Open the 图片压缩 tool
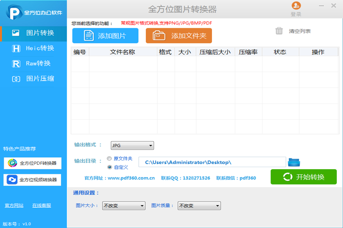This screenshot has width=343, height=228. point(33,78)
